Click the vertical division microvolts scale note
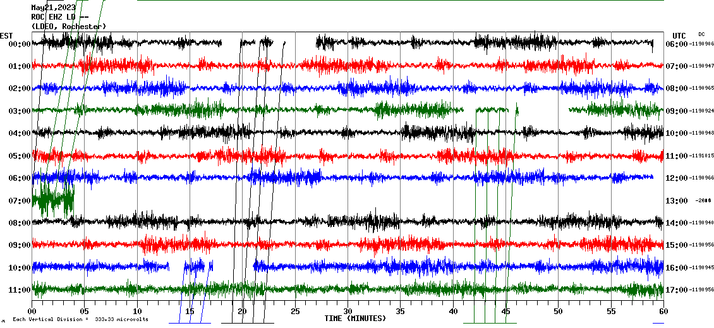Image resolution: width=714 pixels, height=328 pixels. pos(80,320)
